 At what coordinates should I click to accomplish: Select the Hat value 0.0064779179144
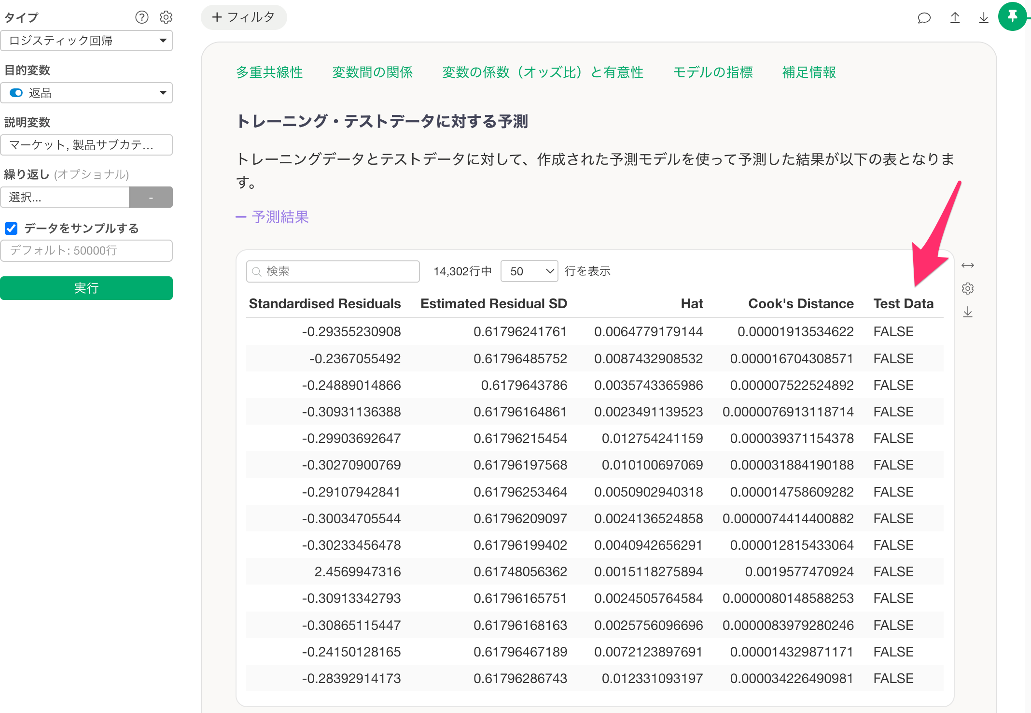point(648,331)
